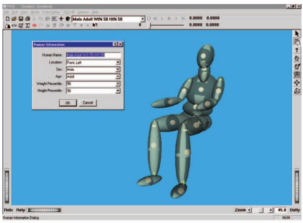Toggle the perspective cube icon
The width and height of the screenshot is (303, 223).
[x=297, y=91]
